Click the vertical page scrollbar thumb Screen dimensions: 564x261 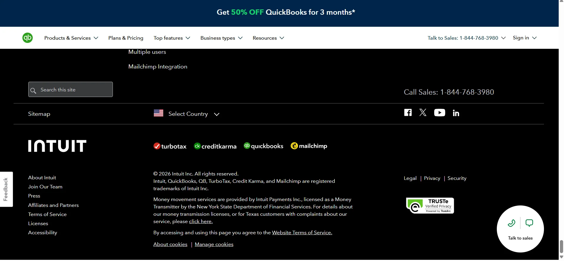point(561,246)
